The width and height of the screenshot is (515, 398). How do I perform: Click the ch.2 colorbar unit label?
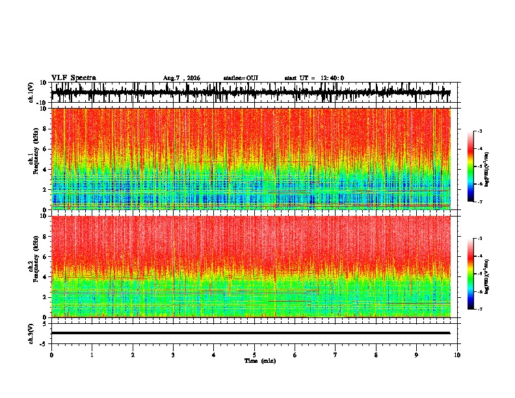[486, 276]
